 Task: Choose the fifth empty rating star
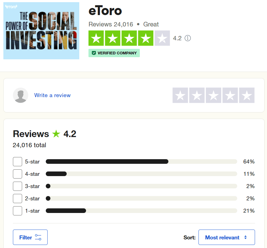(x=247, y=95)
